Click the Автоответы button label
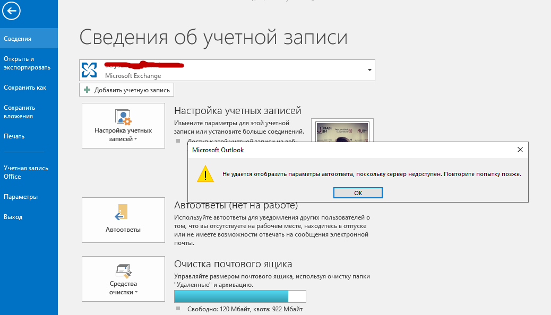Image resolution: width=551 pixels, height=315 pixels. click(123, 230)
